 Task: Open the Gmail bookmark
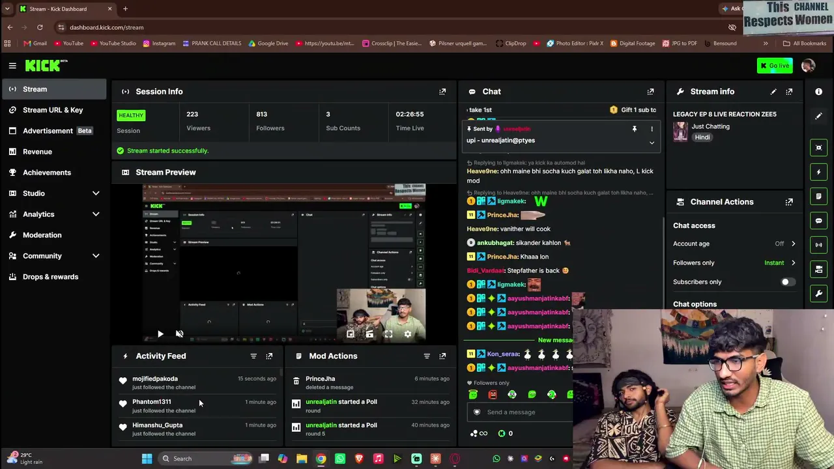[x=35, y=44]
